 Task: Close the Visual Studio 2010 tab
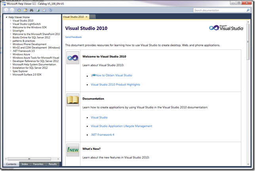[x=86, y=17]
